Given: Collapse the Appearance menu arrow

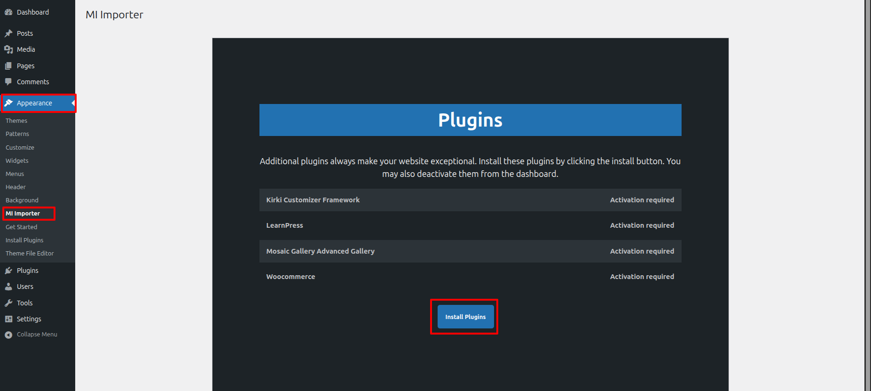Looking at the screenshot, I should (x=73, y=103).
